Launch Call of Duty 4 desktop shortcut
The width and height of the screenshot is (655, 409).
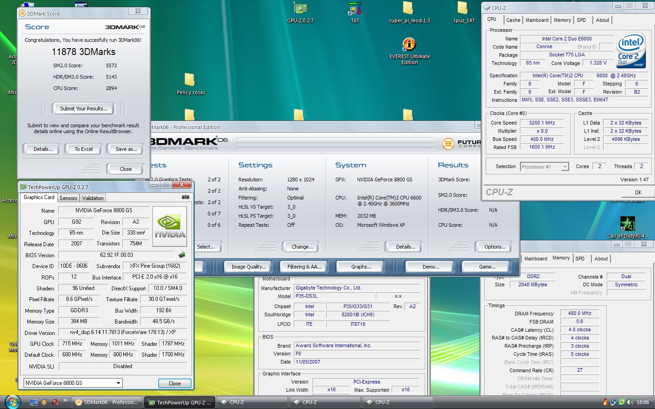point(628,227)
